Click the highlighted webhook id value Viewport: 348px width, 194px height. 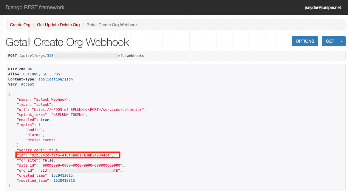point(70,155)
